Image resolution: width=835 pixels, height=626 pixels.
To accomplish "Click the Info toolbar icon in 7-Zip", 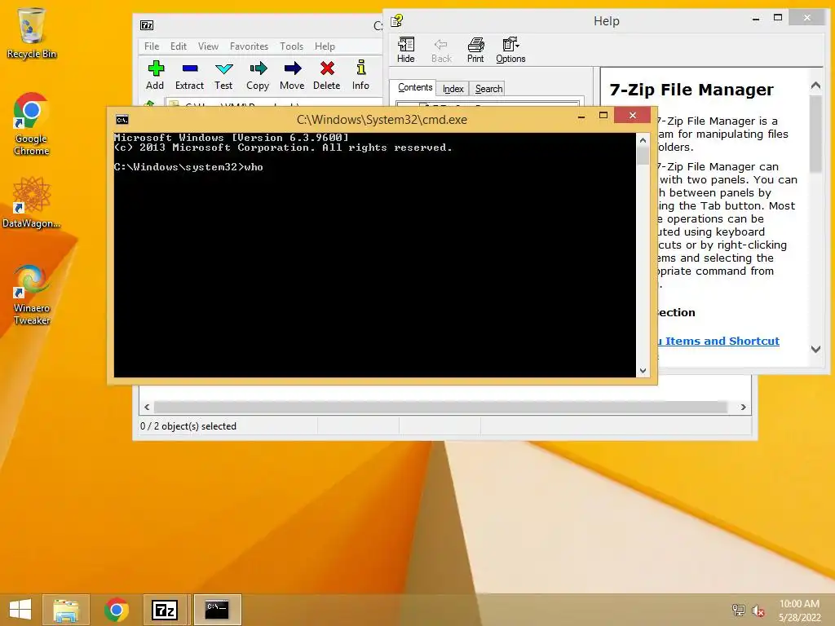I will (x=360, y=75).
